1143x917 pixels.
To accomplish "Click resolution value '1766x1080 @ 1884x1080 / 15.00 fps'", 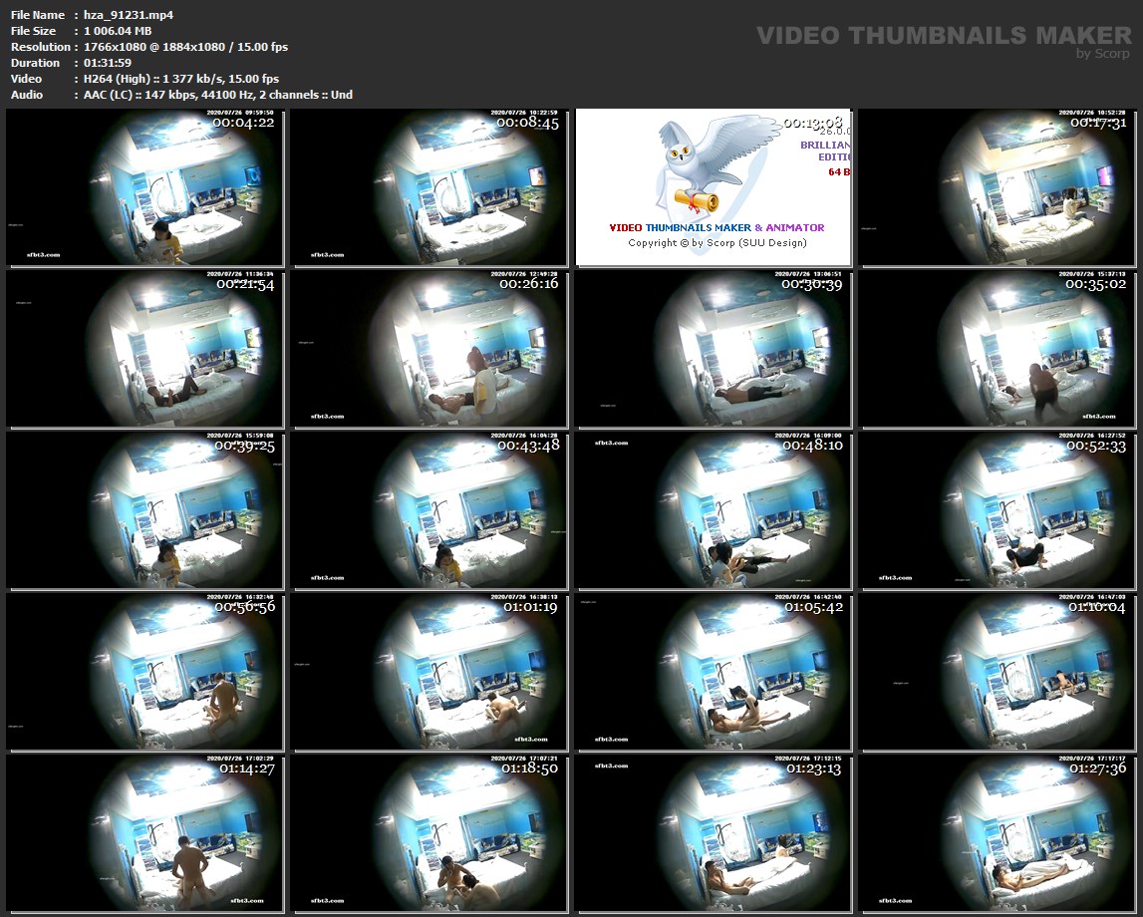I will click(x=186, y=47).
